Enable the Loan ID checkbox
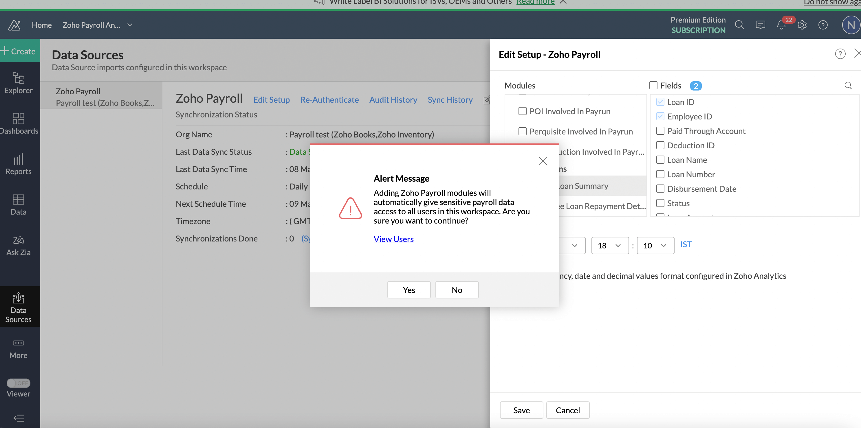Screen dimensions: 861x428 point(660,102)
